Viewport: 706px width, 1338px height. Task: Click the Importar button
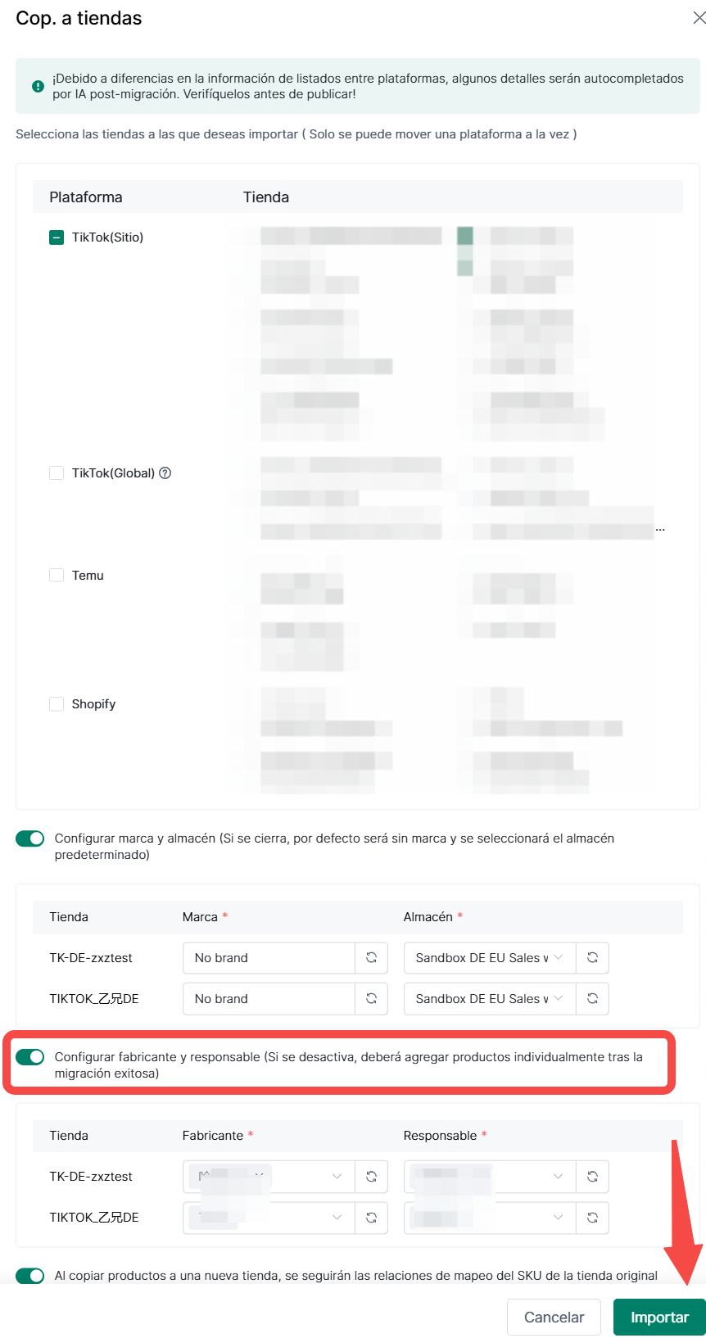tap(658, 1317)
